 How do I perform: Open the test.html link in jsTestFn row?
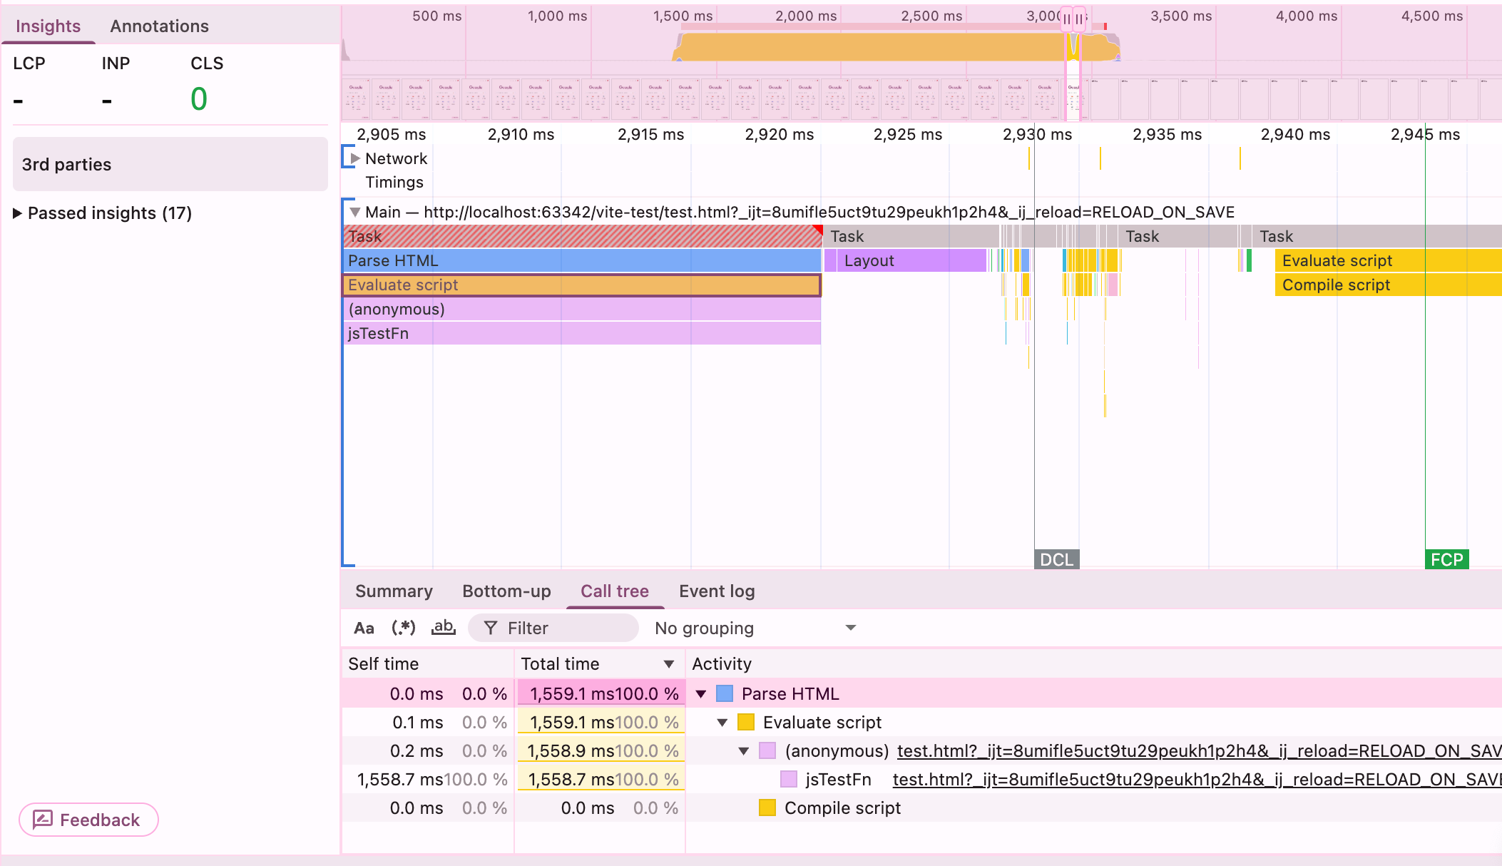pyautogui.click(x=1197, y=780)
